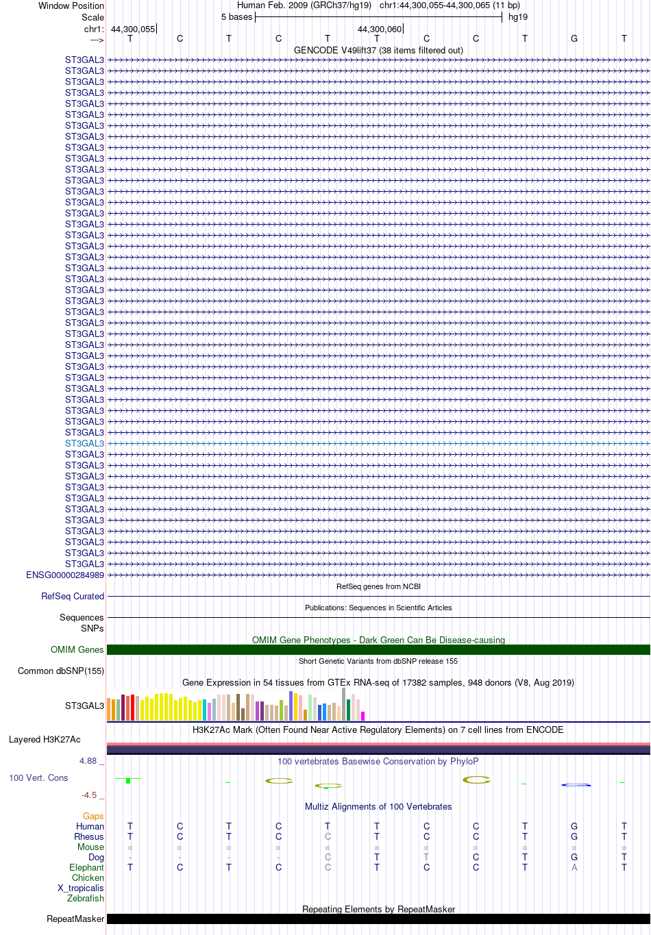The image size is (651, 935).
Task: Click the black RepeatMasker bar
Action: [378, 919]
